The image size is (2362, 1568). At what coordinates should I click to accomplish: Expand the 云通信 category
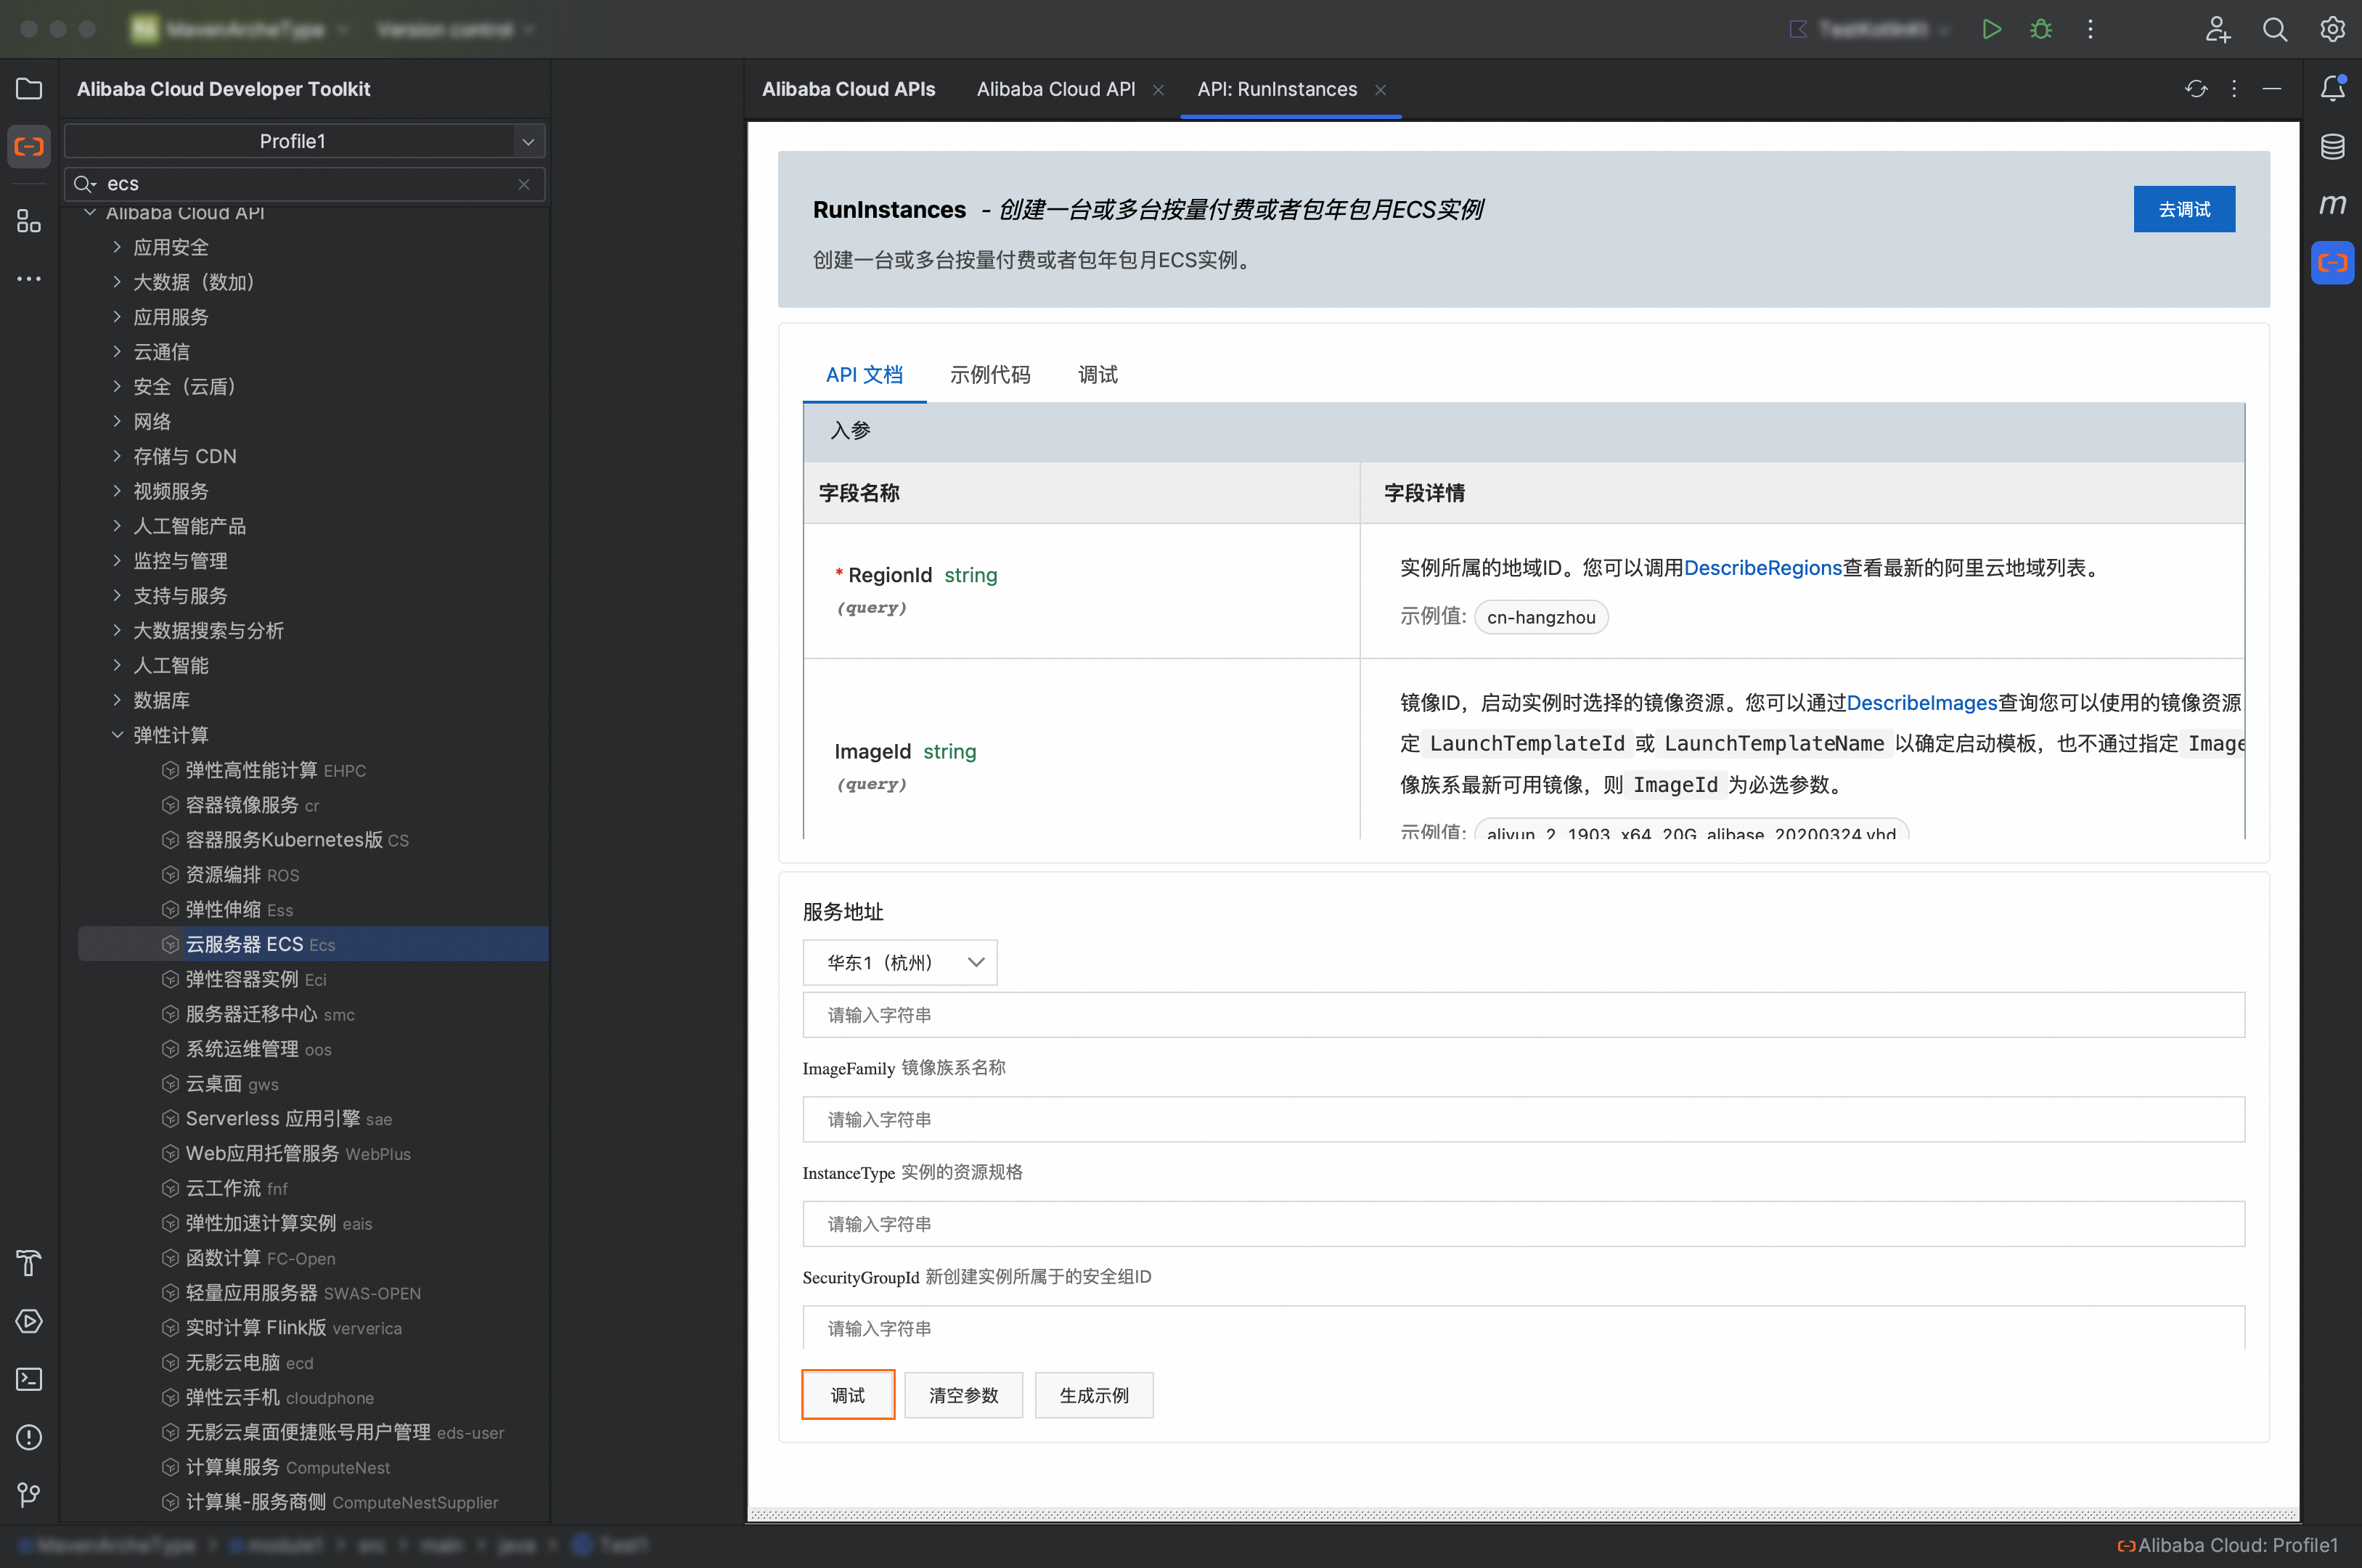pyautogui.click(x=117, y=351)
